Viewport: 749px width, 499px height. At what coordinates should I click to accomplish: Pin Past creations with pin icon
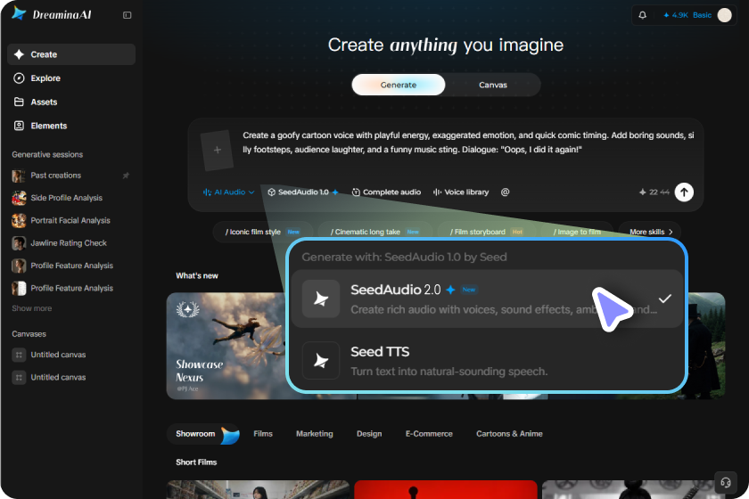coord(126,176)
